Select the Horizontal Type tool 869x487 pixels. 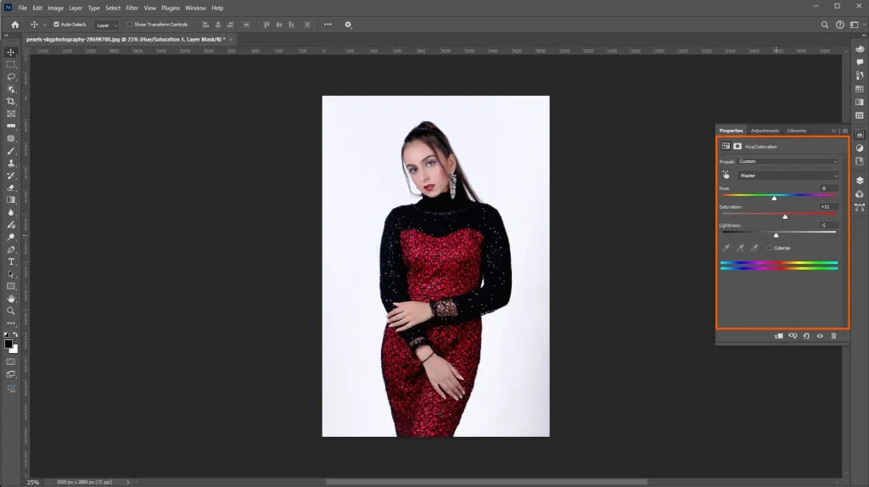coord(11,261)
